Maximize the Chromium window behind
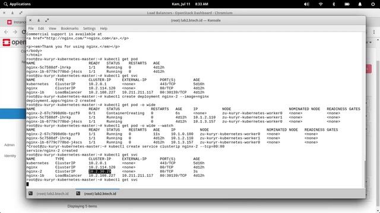 pos(21,13)
